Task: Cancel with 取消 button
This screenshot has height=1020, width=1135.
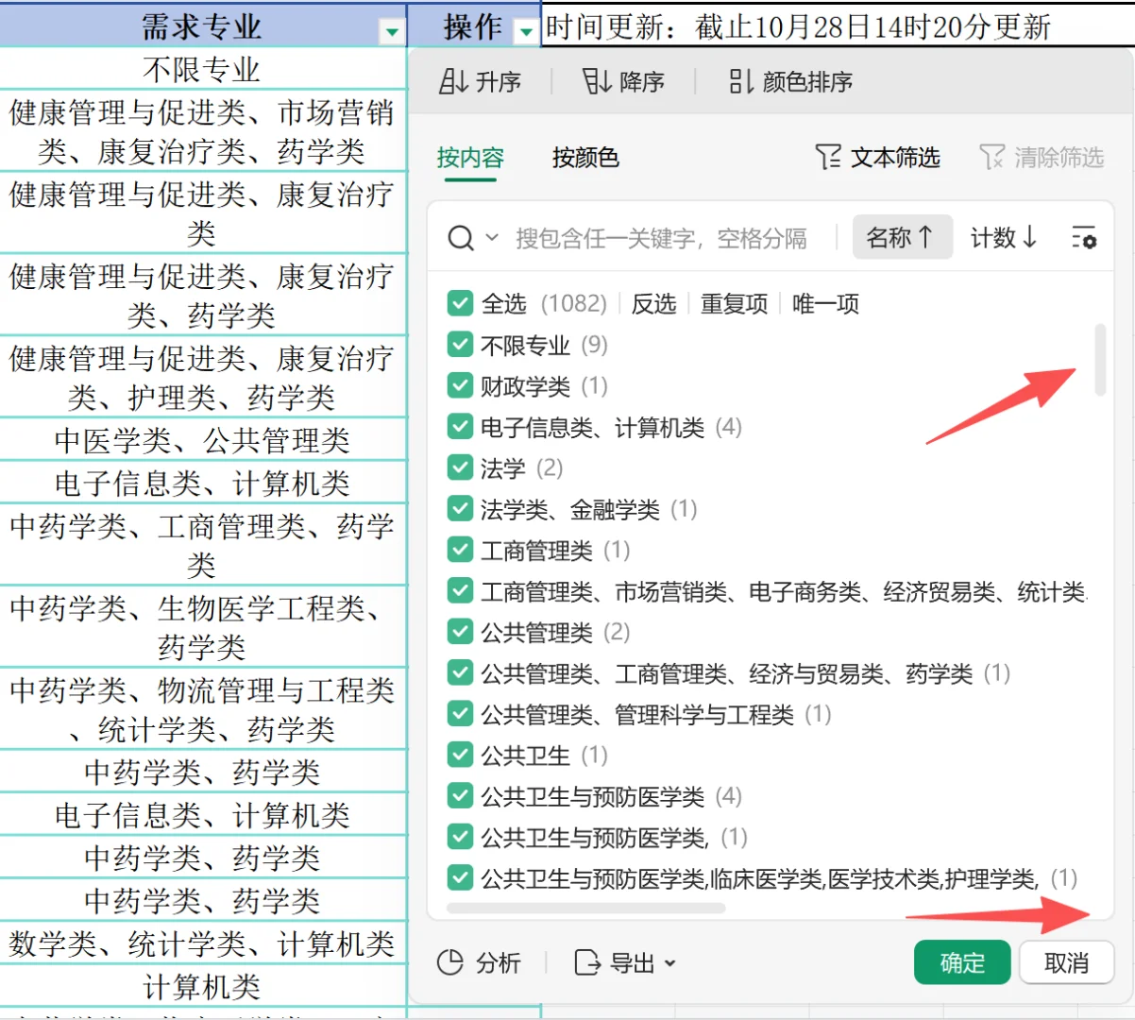Action: 1066,962
